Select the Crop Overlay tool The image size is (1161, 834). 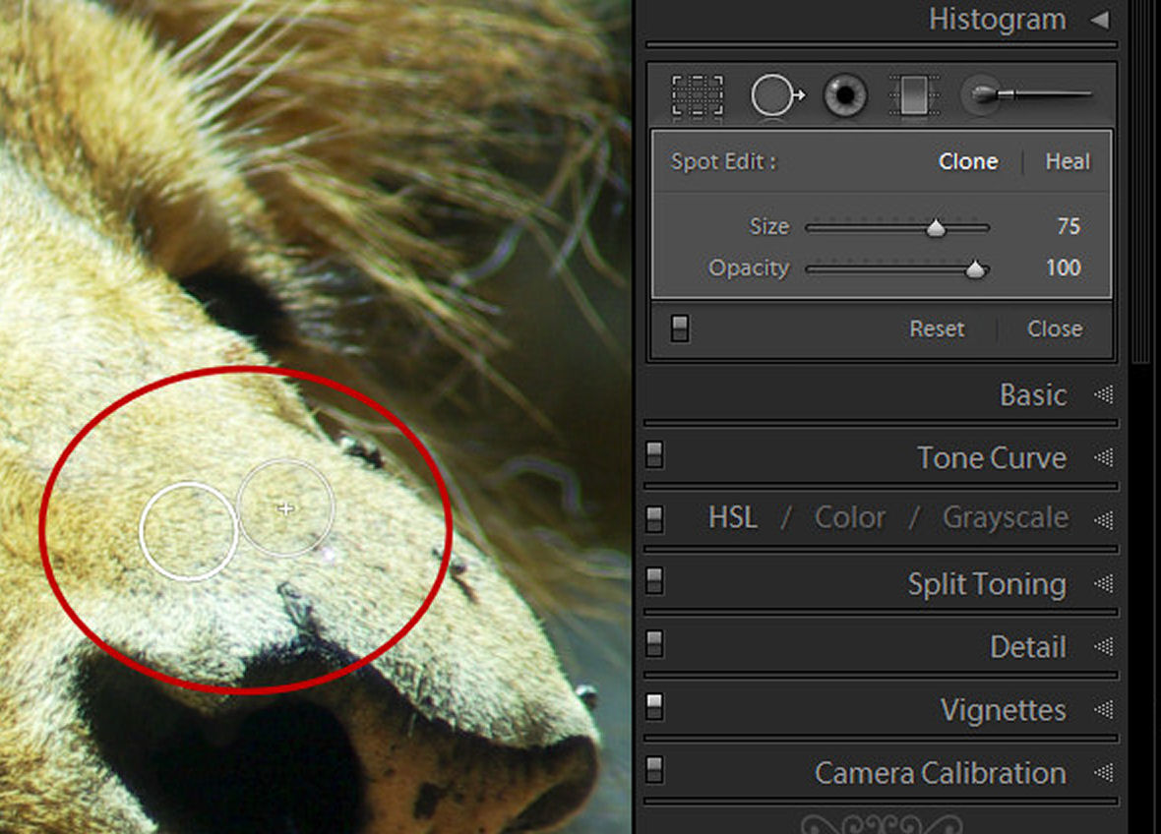697,95
